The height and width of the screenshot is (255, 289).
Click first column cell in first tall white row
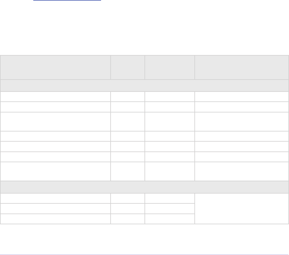[55, 122]
